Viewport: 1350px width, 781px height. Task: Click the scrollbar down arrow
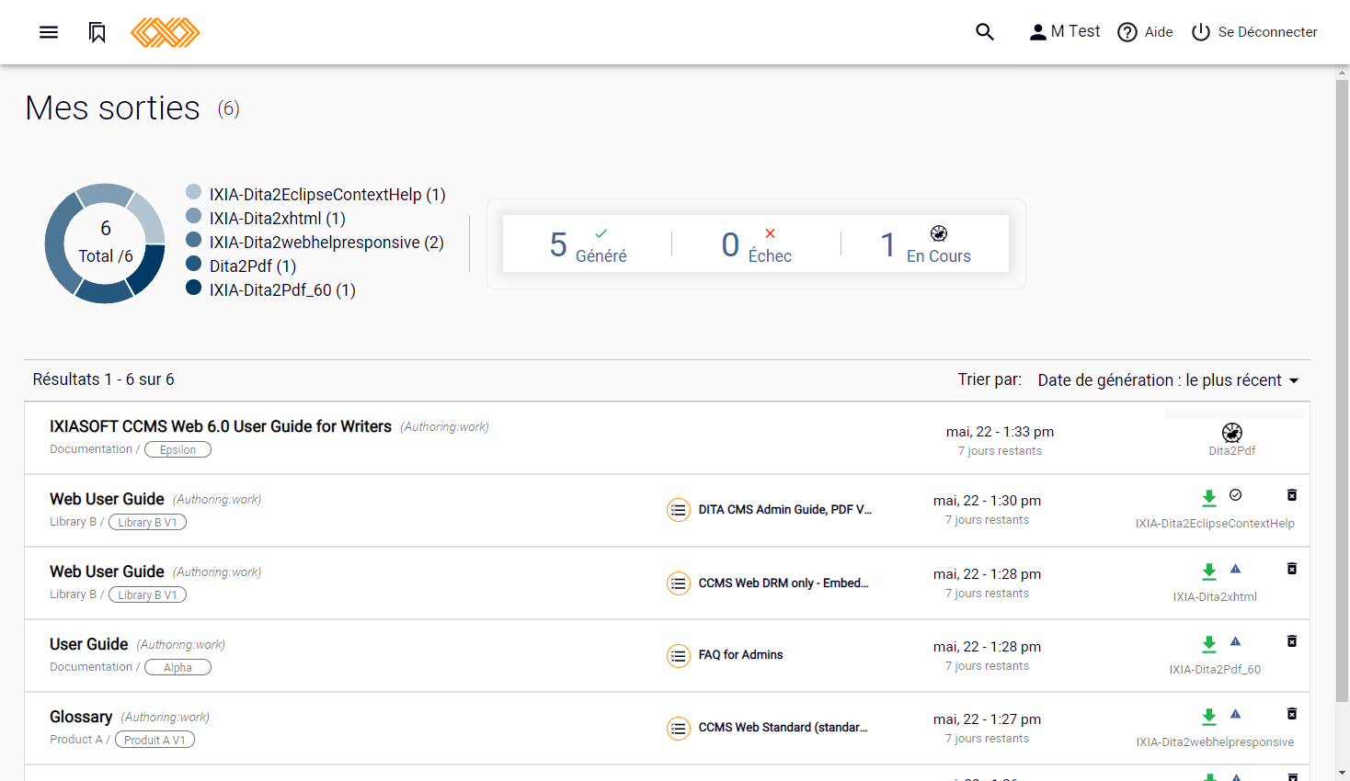[1342, 773]
